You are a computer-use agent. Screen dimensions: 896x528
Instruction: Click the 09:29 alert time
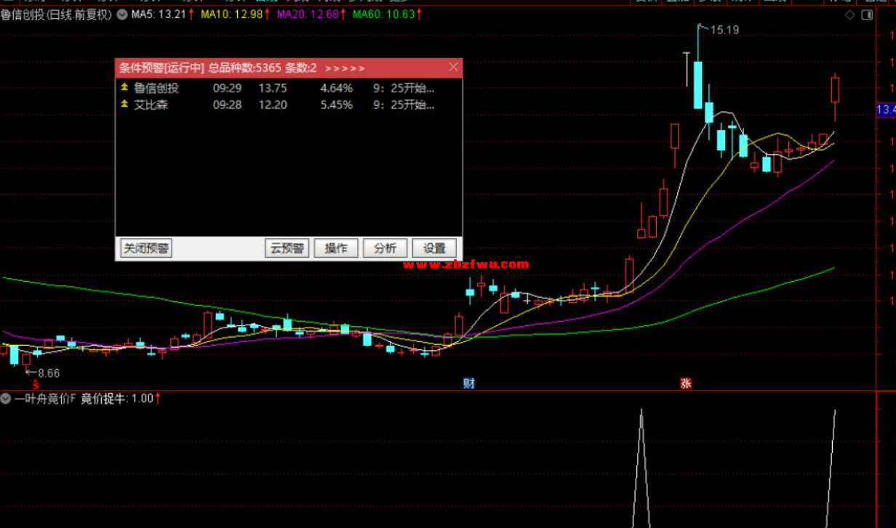[227, 88]
